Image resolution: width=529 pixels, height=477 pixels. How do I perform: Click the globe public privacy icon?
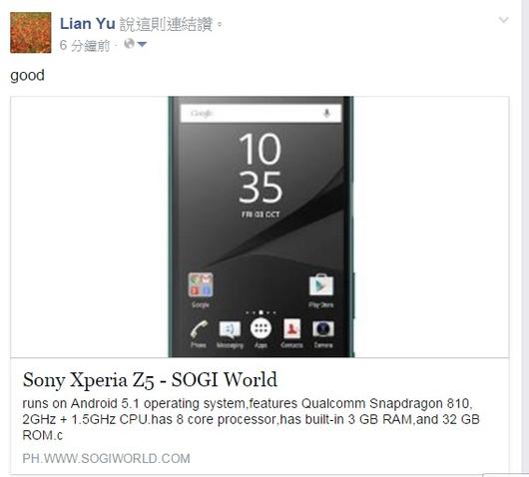click(129, 44)
